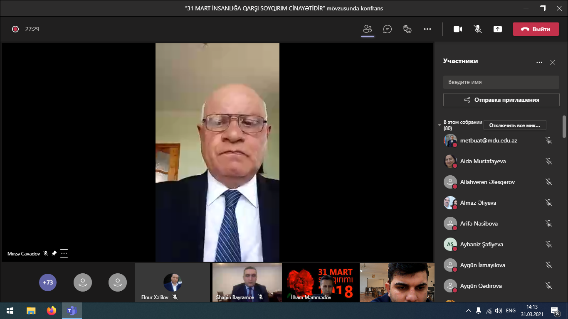Image resolution: width=568 pixels, height=319 pixels.
Task: Open the meeting chat icon
Action: [x=388, y=29]
